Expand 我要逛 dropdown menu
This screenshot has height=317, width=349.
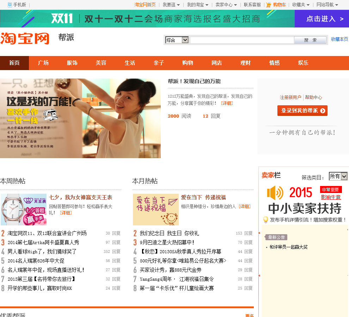[x=171, y=5]
